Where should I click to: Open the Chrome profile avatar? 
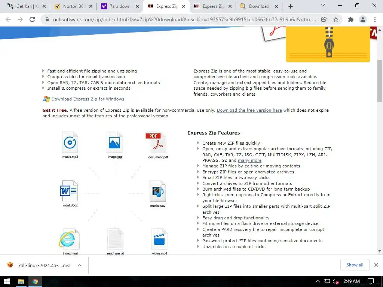(x=363, y=19)
